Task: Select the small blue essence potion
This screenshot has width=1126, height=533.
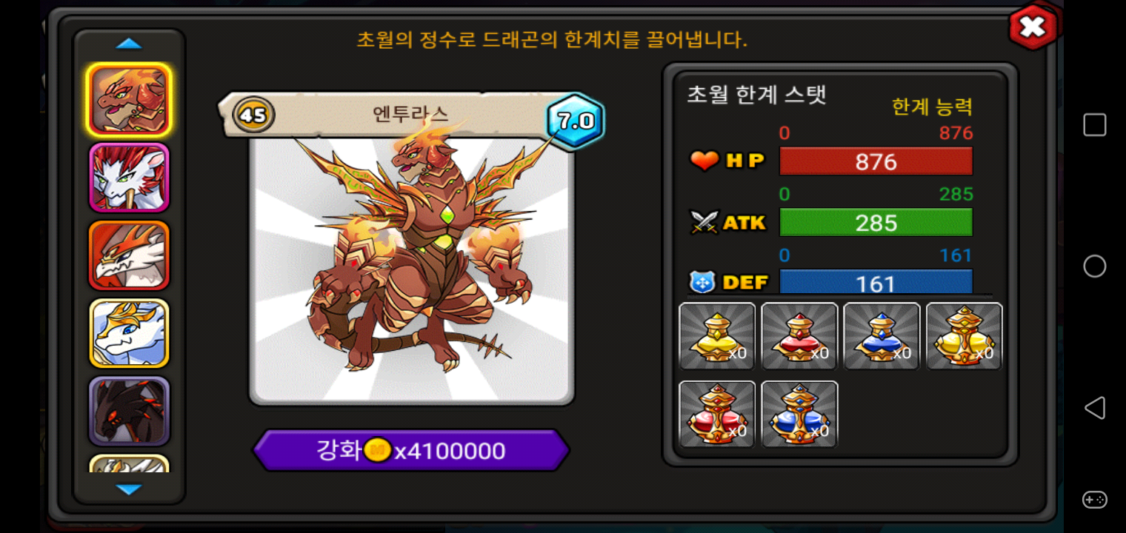Action: pos(882,336)
